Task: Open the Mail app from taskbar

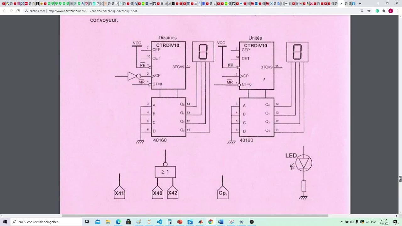Action: coord(98,222)
